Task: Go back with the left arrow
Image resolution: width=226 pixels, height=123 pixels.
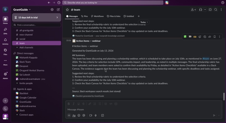Action: pos(49,3)
